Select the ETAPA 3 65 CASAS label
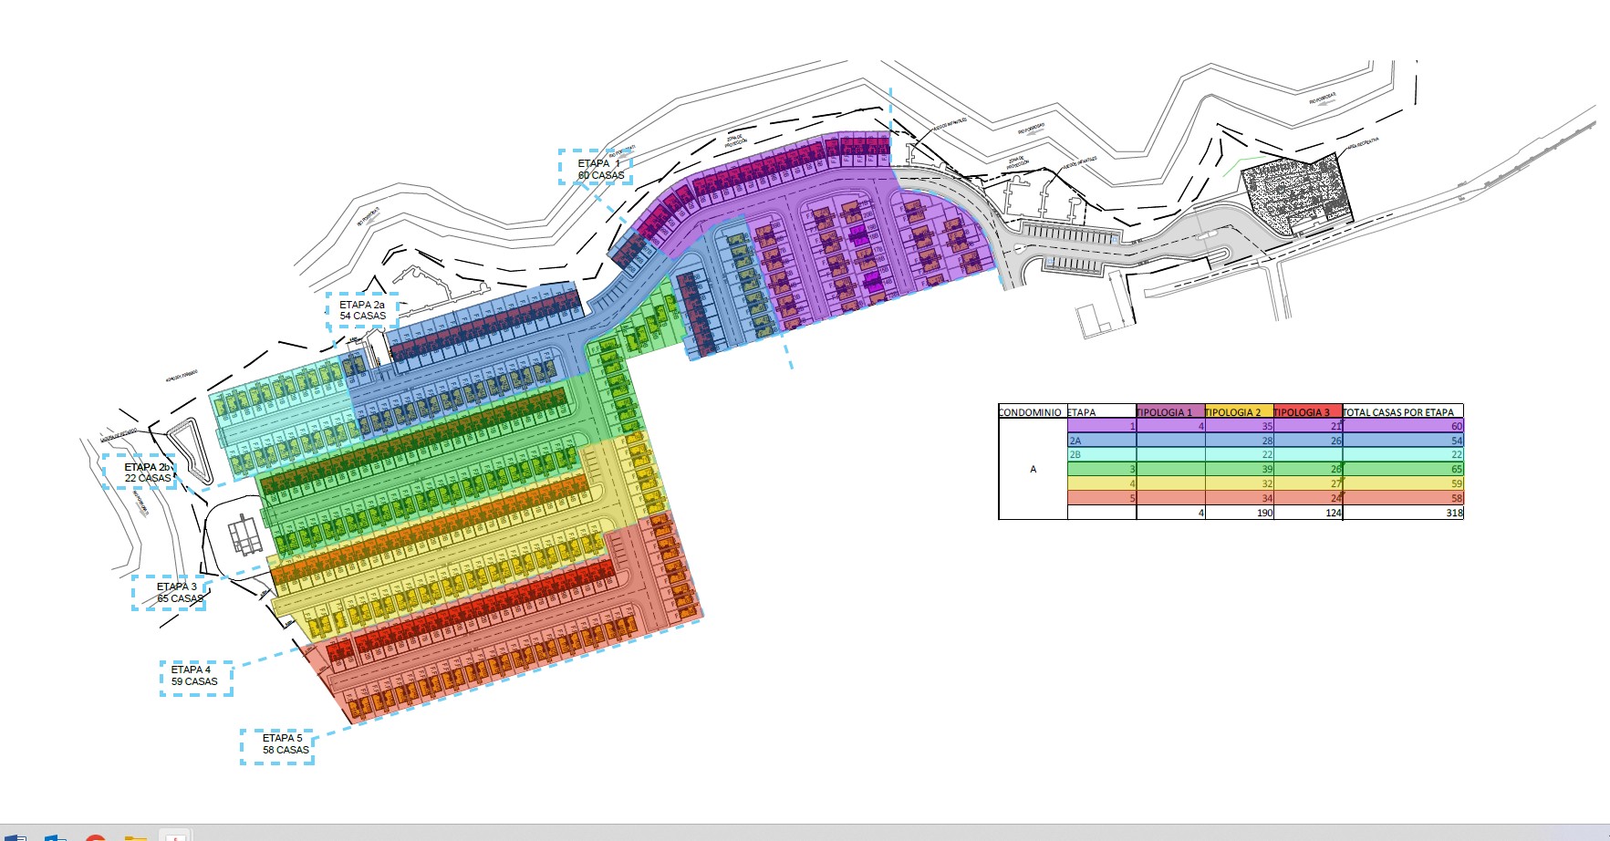 coord(169,593)
